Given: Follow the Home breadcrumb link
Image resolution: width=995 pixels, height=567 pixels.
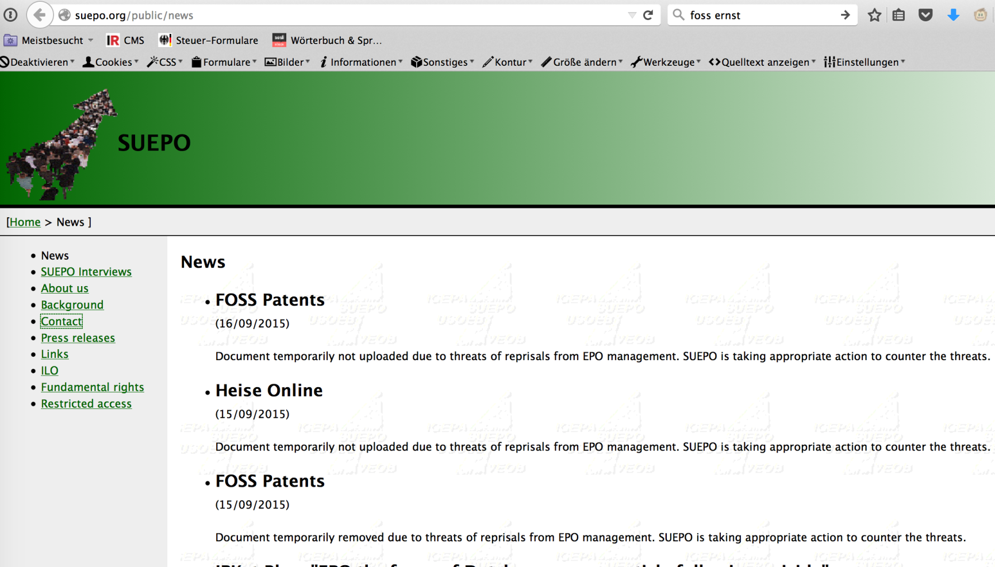Looking at the screenshot, I should 25,222.
